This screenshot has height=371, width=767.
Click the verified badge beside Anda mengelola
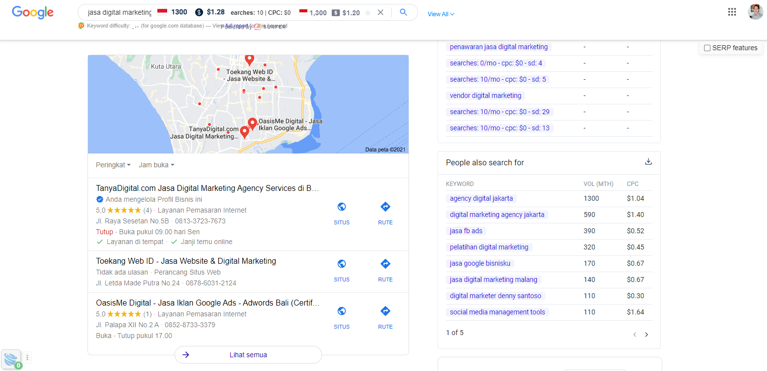[x=99, y=199]
